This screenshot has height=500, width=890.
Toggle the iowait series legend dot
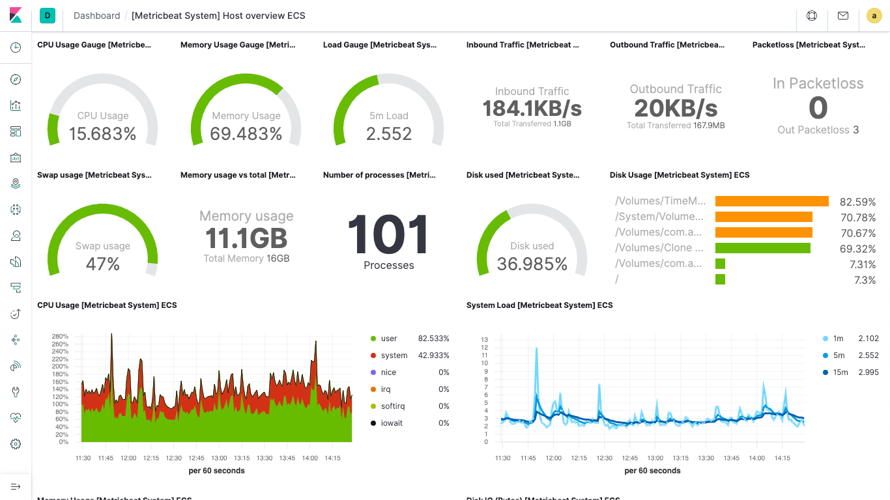click(373, 423)
